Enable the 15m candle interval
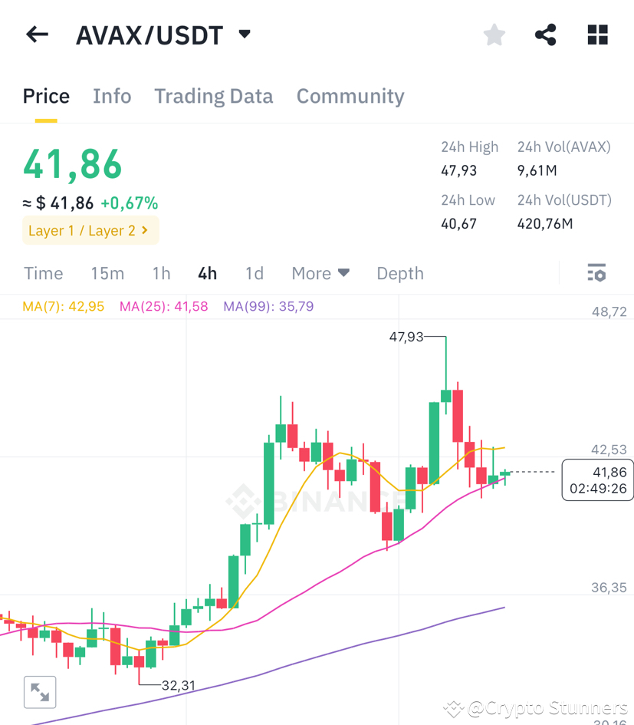This screenshot has height=725, width=634. [x=107, y=273]
